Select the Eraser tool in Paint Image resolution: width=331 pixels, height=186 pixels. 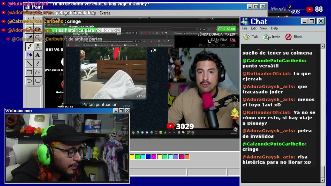(x=29, y=29)
